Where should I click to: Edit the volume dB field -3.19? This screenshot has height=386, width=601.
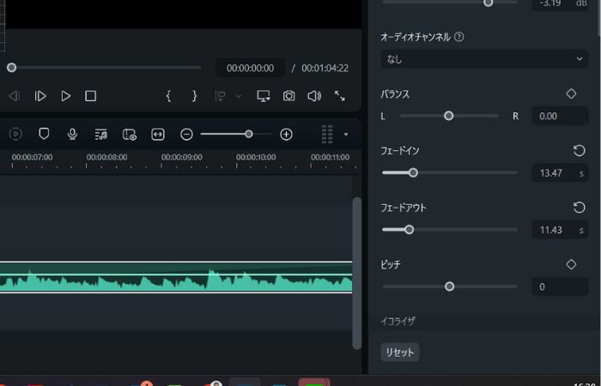[x=560, y=3]
